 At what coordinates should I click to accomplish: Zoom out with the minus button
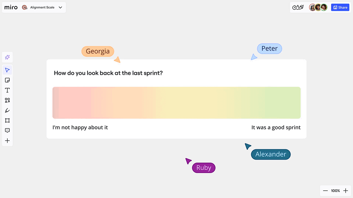pyautogui.click(x=325, y=191)
